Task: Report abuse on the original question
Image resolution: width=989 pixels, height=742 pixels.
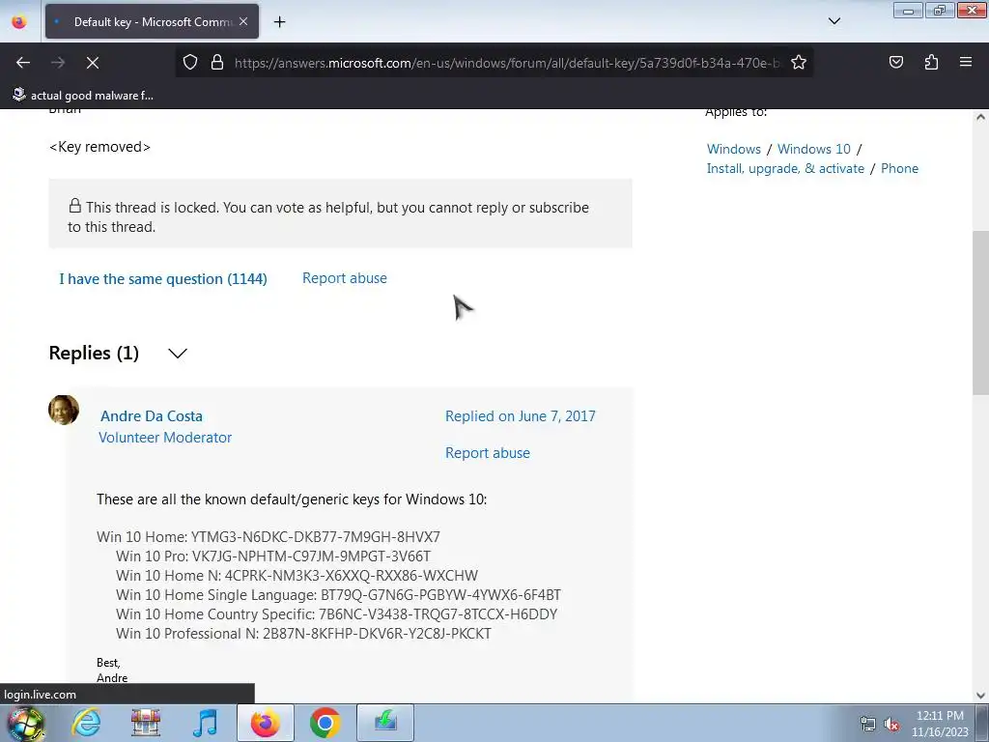Action: (x=345, y=278)
